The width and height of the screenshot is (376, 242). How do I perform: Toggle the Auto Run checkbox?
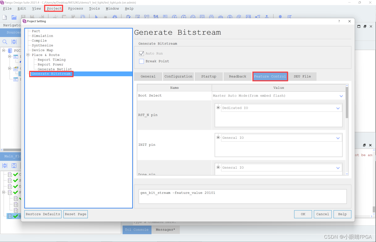(141, 53)
